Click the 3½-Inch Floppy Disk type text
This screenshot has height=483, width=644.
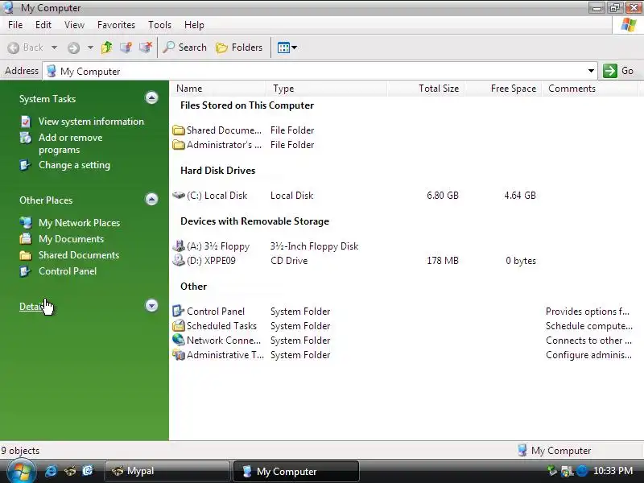(x=315, y=246)
